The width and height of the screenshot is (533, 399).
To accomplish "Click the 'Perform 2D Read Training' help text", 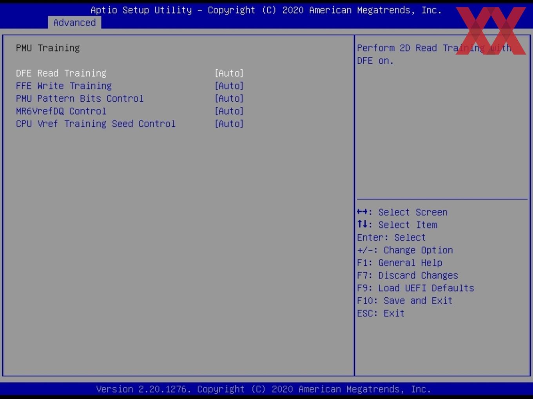I will tap(434, 54).
